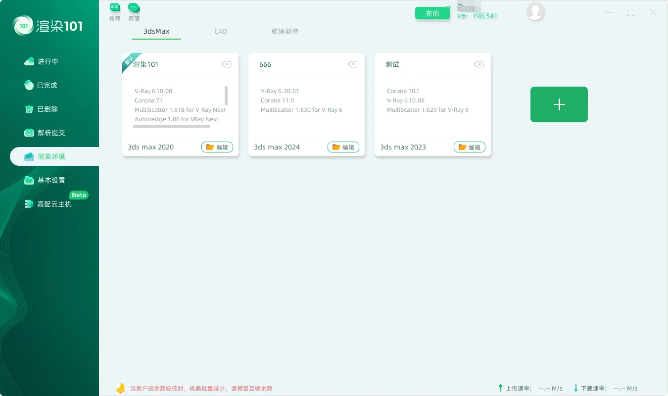Image resolution: width=668 pixels, height=396 pixels.
Task: Click the 渲染101 logo
Action: [48, 25]
